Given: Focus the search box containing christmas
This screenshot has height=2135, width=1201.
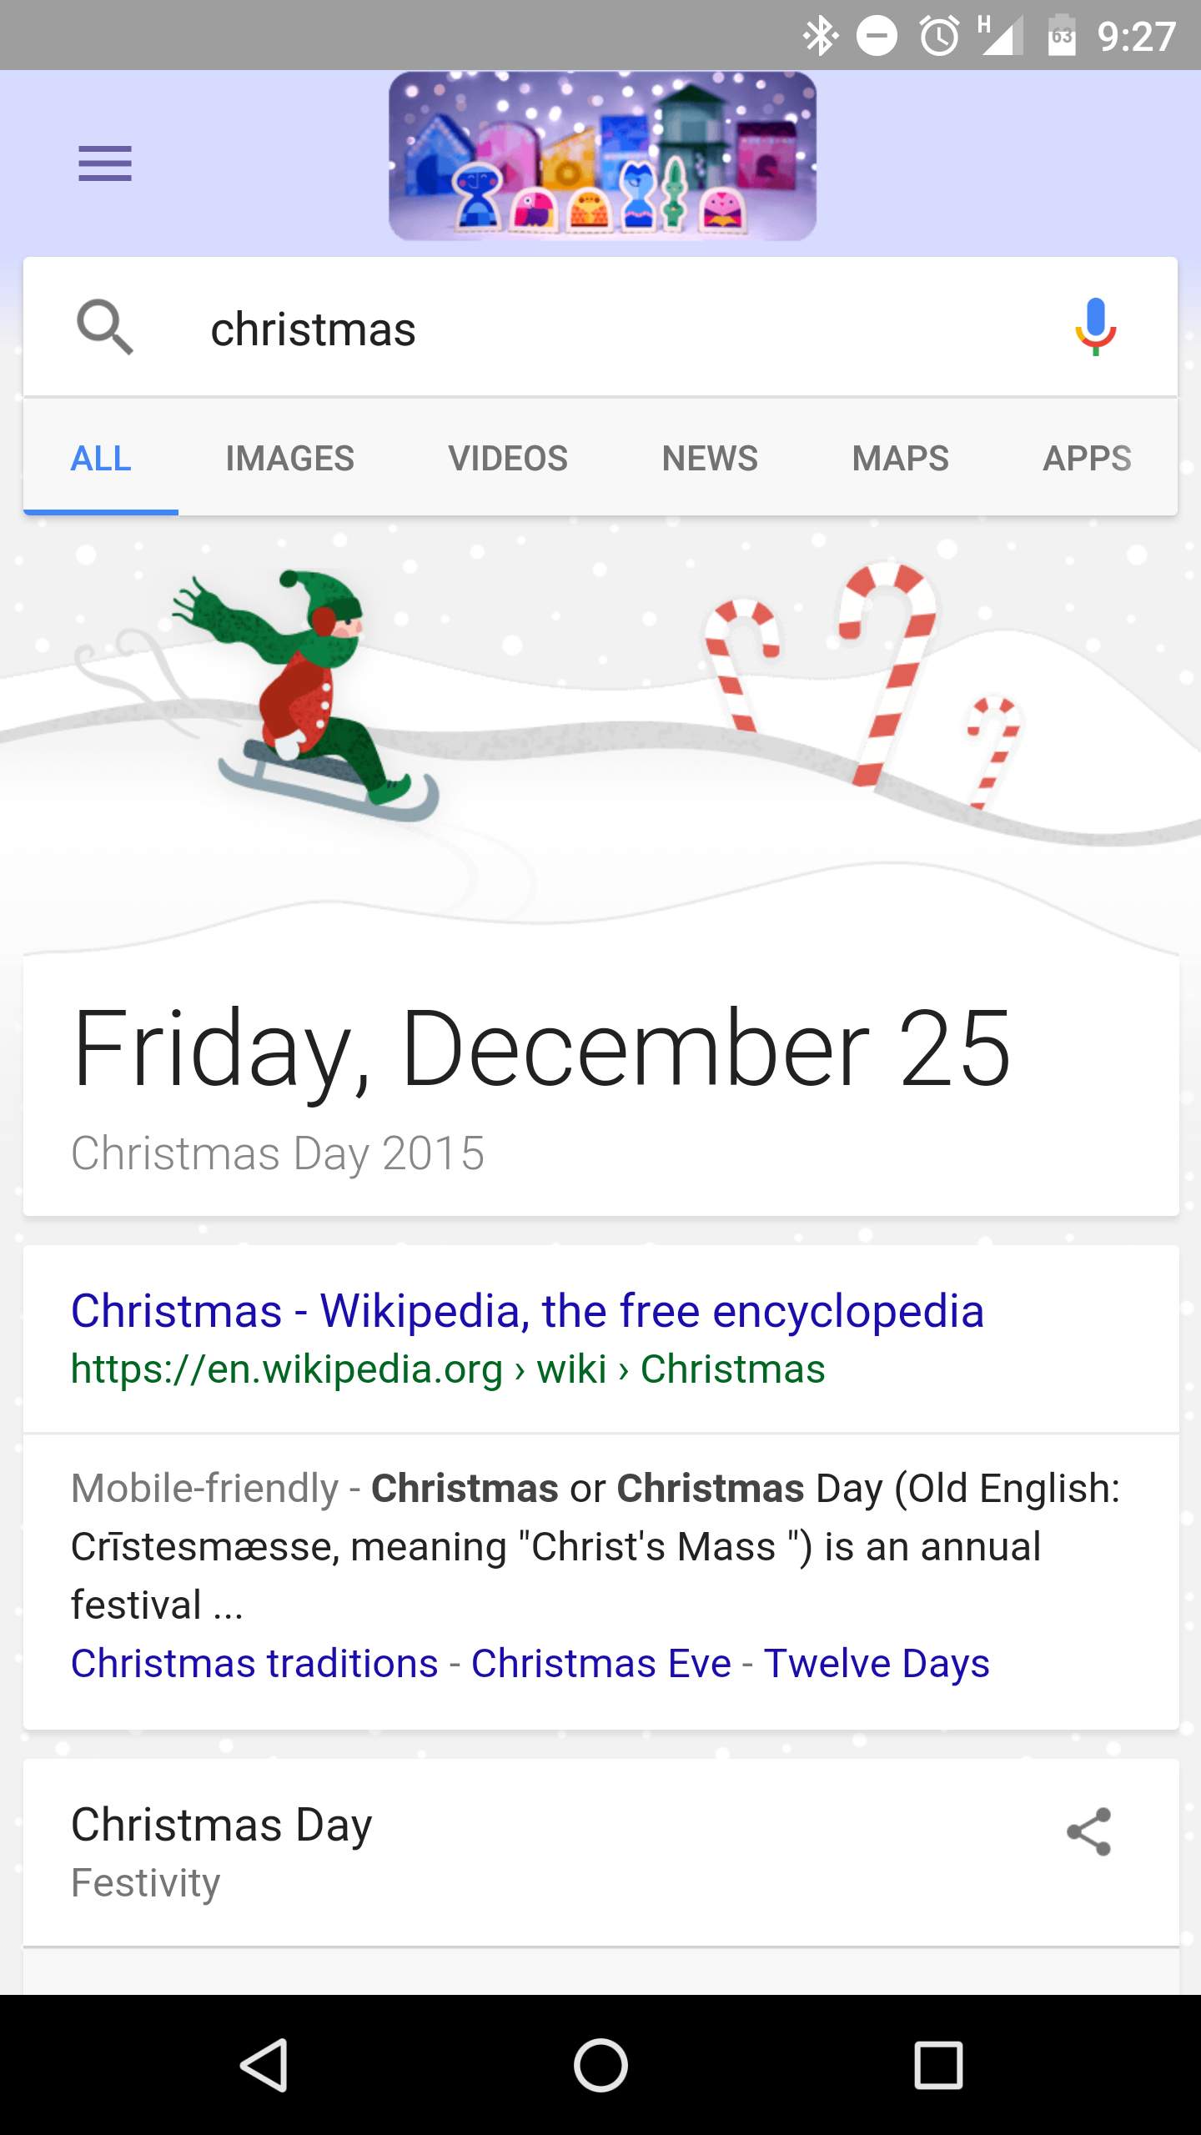Looking at the screenshot, I should pyautogui.click(x=600, y=328).
